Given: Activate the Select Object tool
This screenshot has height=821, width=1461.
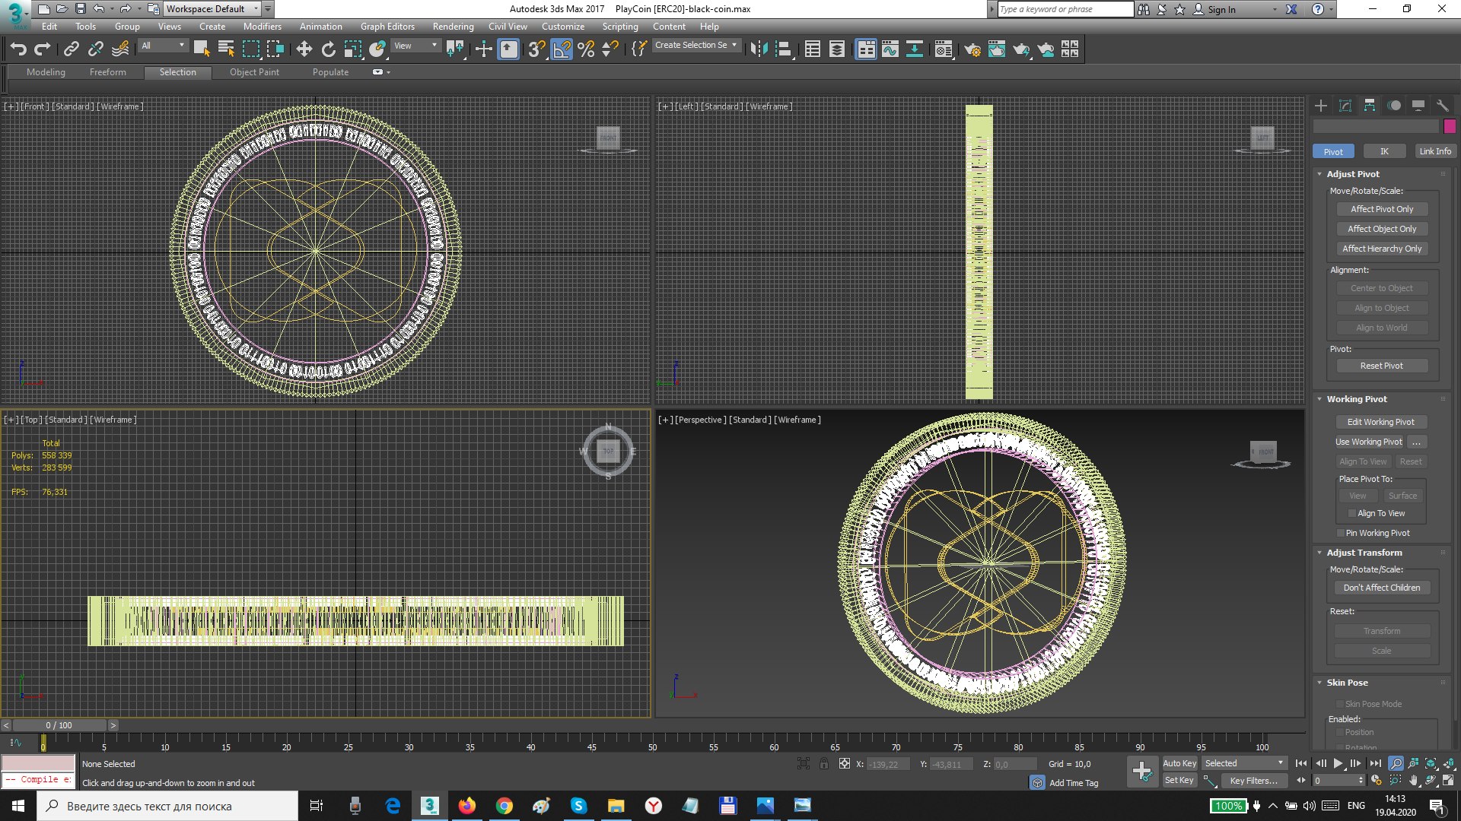Looking at the screenshot, I should 202,49.
